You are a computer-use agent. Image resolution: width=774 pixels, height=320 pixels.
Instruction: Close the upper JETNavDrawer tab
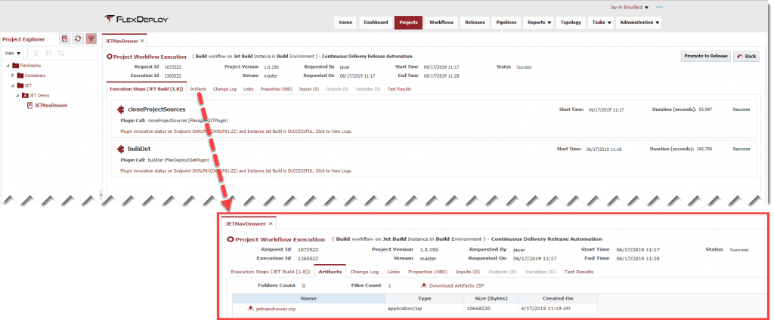click(x=142, y=41)
